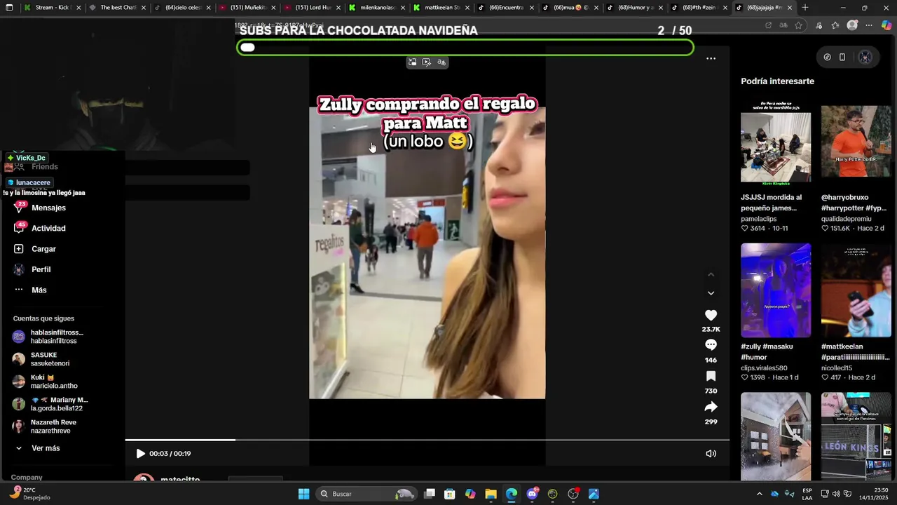Save video with the bookmark icon

(x=711, y=377)
